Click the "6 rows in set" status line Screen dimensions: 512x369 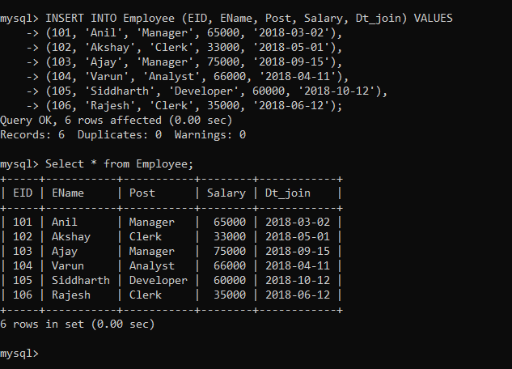click(77, 324)
